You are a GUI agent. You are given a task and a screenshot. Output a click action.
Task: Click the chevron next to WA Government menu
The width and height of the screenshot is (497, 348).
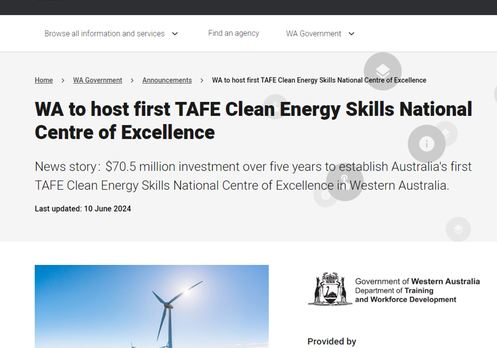(352, 33)
